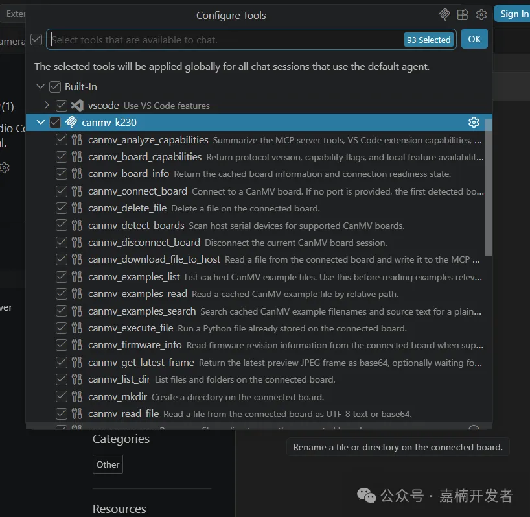Click tool icon next to canmv_examples_read
This screenshot has height=517, width=530.
[76, 294]
